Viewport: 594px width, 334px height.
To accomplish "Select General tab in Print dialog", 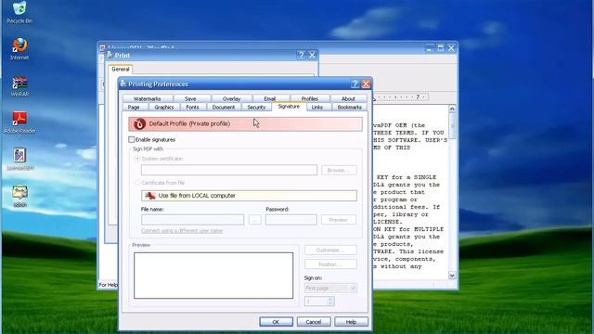I will point(121,69).
